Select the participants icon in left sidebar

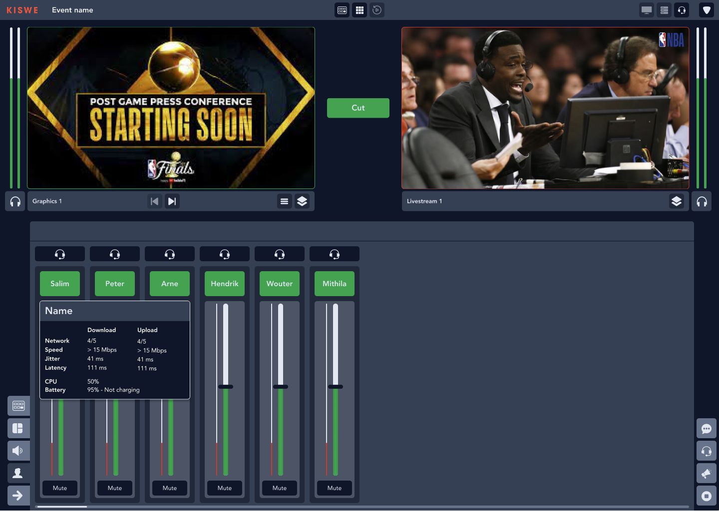click(18, 473)
